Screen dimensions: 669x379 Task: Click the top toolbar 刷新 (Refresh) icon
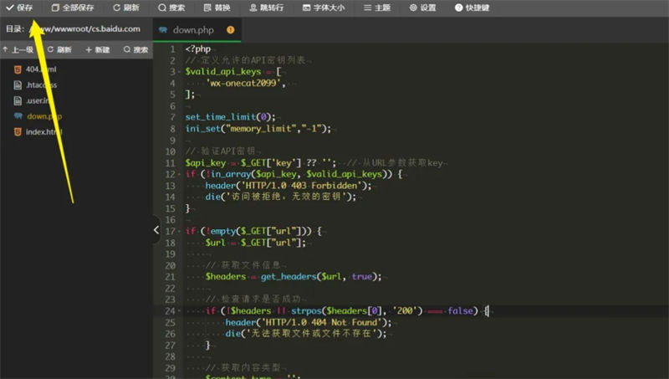coord(126,8)
